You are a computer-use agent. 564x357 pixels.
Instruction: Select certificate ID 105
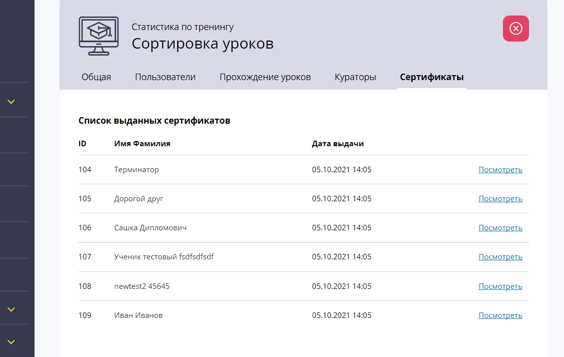click(85, 199)
